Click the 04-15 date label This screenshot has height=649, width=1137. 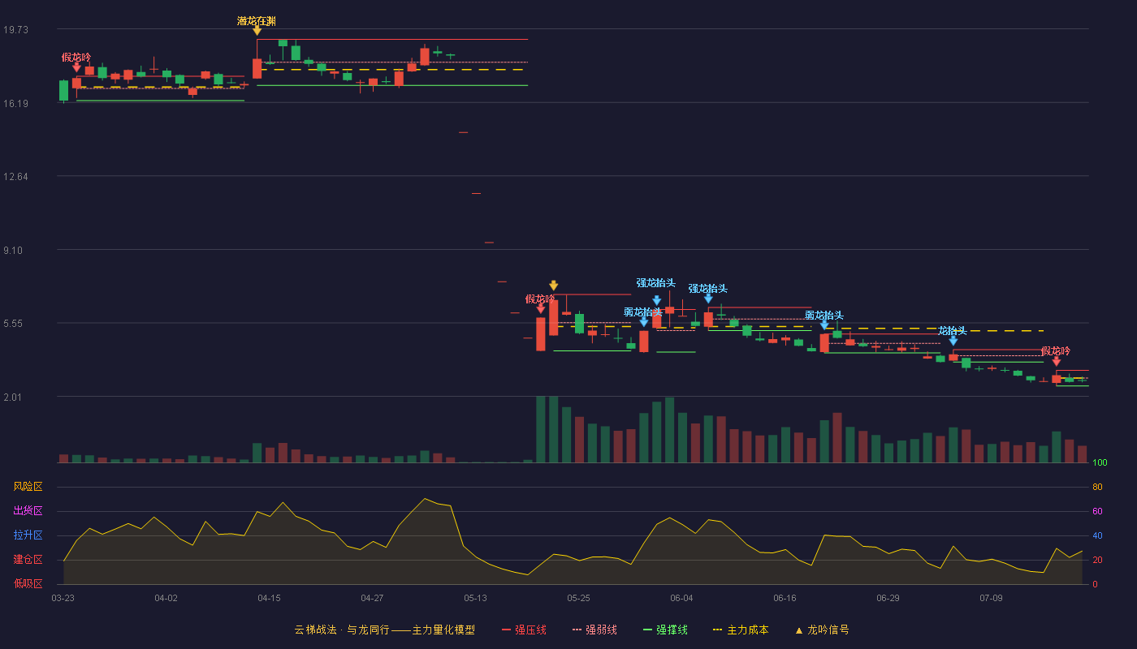(x=269, y=598)
